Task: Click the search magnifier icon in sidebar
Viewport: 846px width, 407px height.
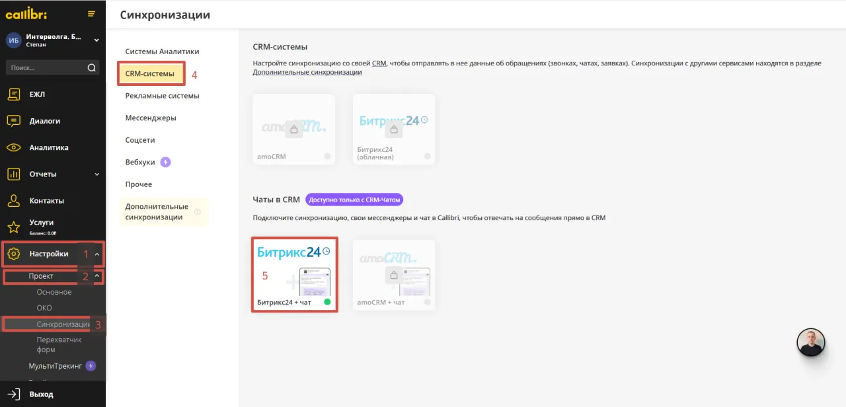Action: [91, 67]
